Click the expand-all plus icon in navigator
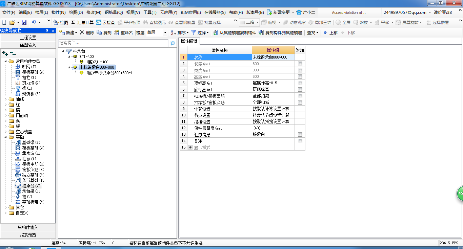 click(5, 53)
